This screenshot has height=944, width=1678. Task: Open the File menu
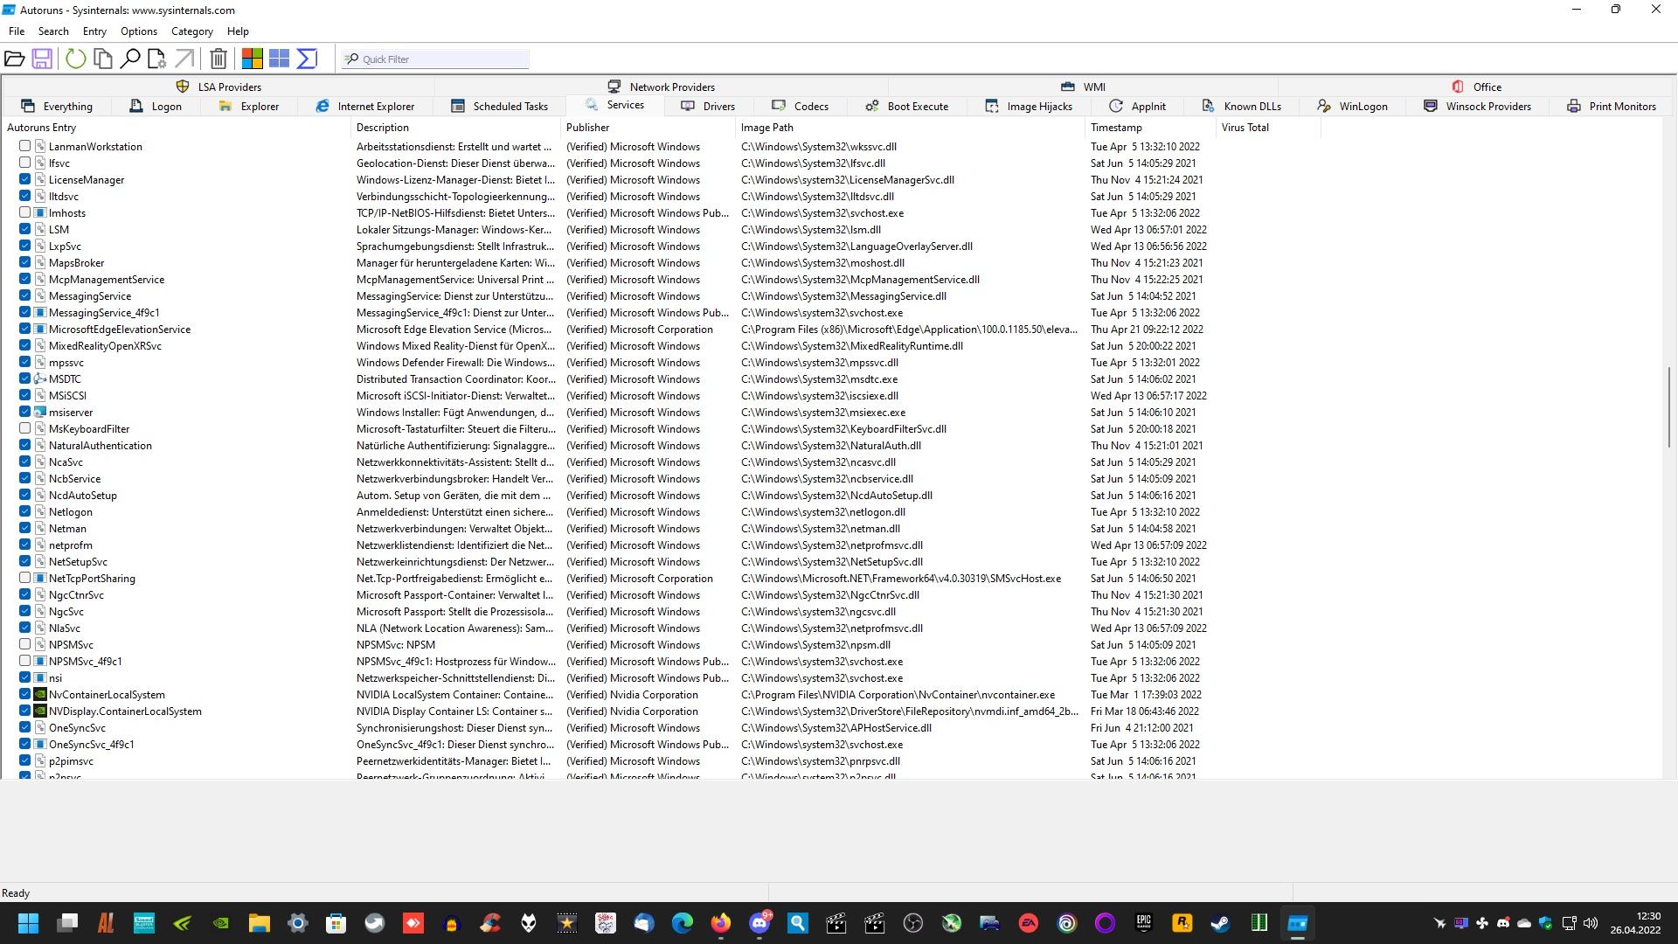(17, 31)
